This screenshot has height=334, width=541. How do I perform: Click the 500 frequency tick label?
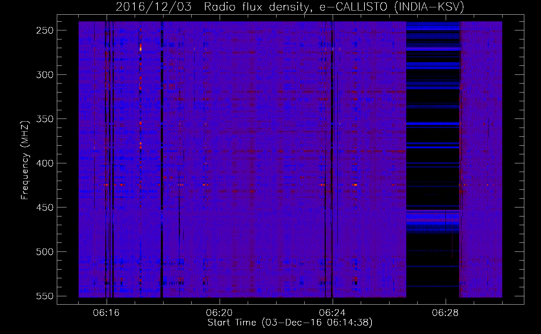point(45,252)
